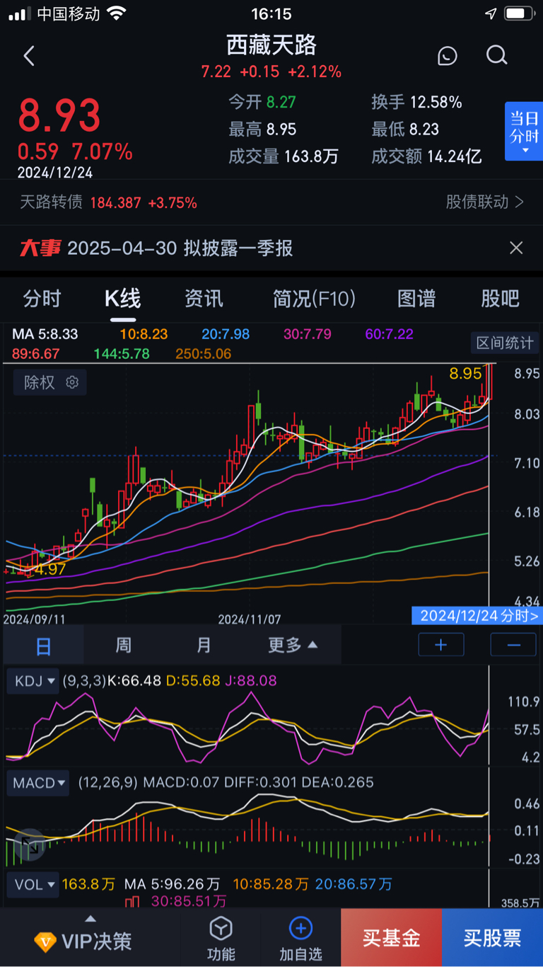Tap status bar battery icon
This screenshot has height=967, width=543.
click(x=520, y=14)
